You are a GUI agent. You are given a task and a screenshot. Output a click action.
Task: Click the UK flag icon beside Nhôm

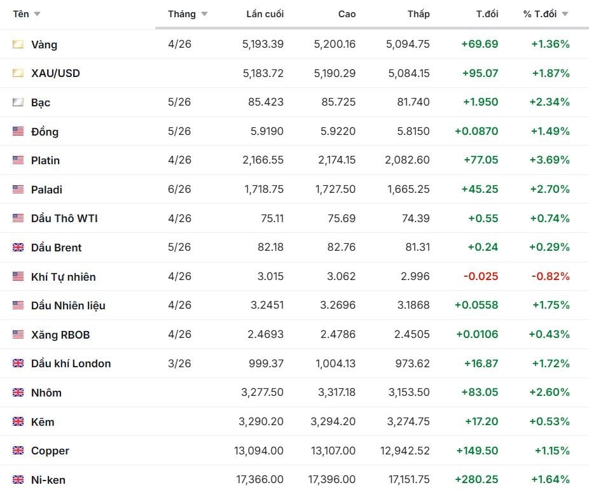coord(18,393)
